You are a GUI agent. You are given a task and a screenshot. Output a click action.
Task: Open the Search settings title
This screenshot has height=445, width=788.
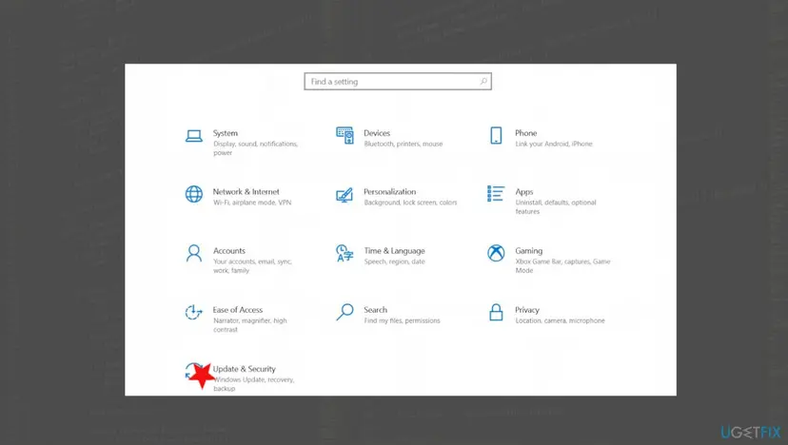tap(375, 310)
